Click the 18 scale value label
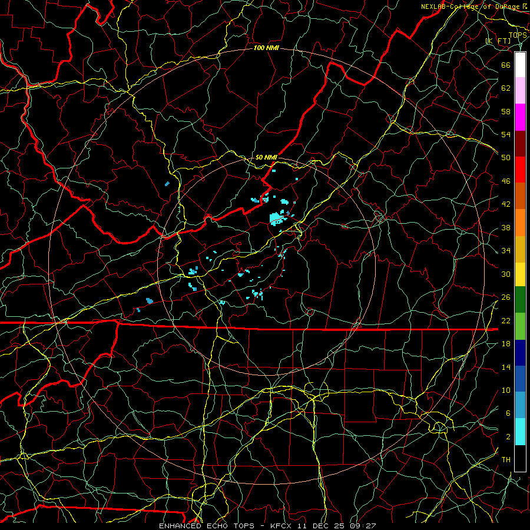The height and width of the screenshot is (530, 530). click(x=506, y=344)
